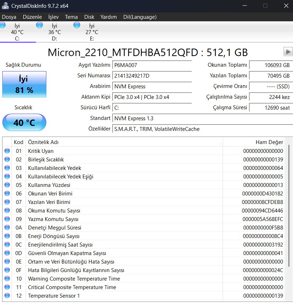Click status icon of Kullanma Yüzdesi row
Viewport: 293px width, 304px height.
click(x=7, y=185)
